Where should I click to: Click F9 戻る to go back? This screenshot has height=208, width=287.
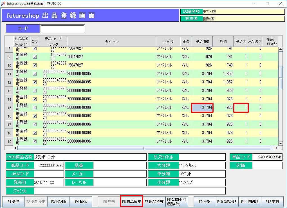[x=205, y=202]
